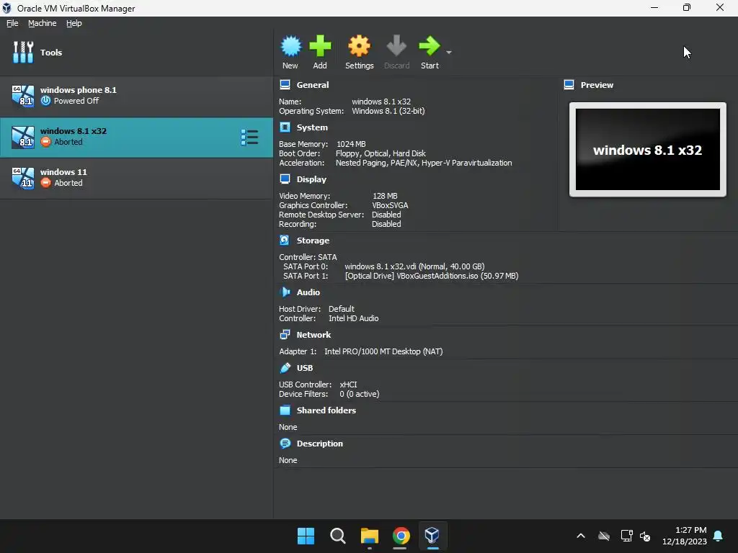
Task: Click the Preview section icon
Action: click(x=569, y=85)
